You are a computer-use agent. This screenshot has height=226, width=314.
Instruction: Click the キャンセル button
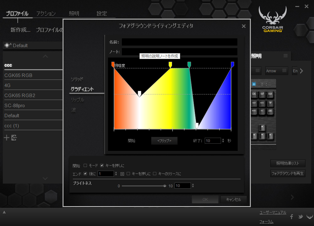coord(233,199)
